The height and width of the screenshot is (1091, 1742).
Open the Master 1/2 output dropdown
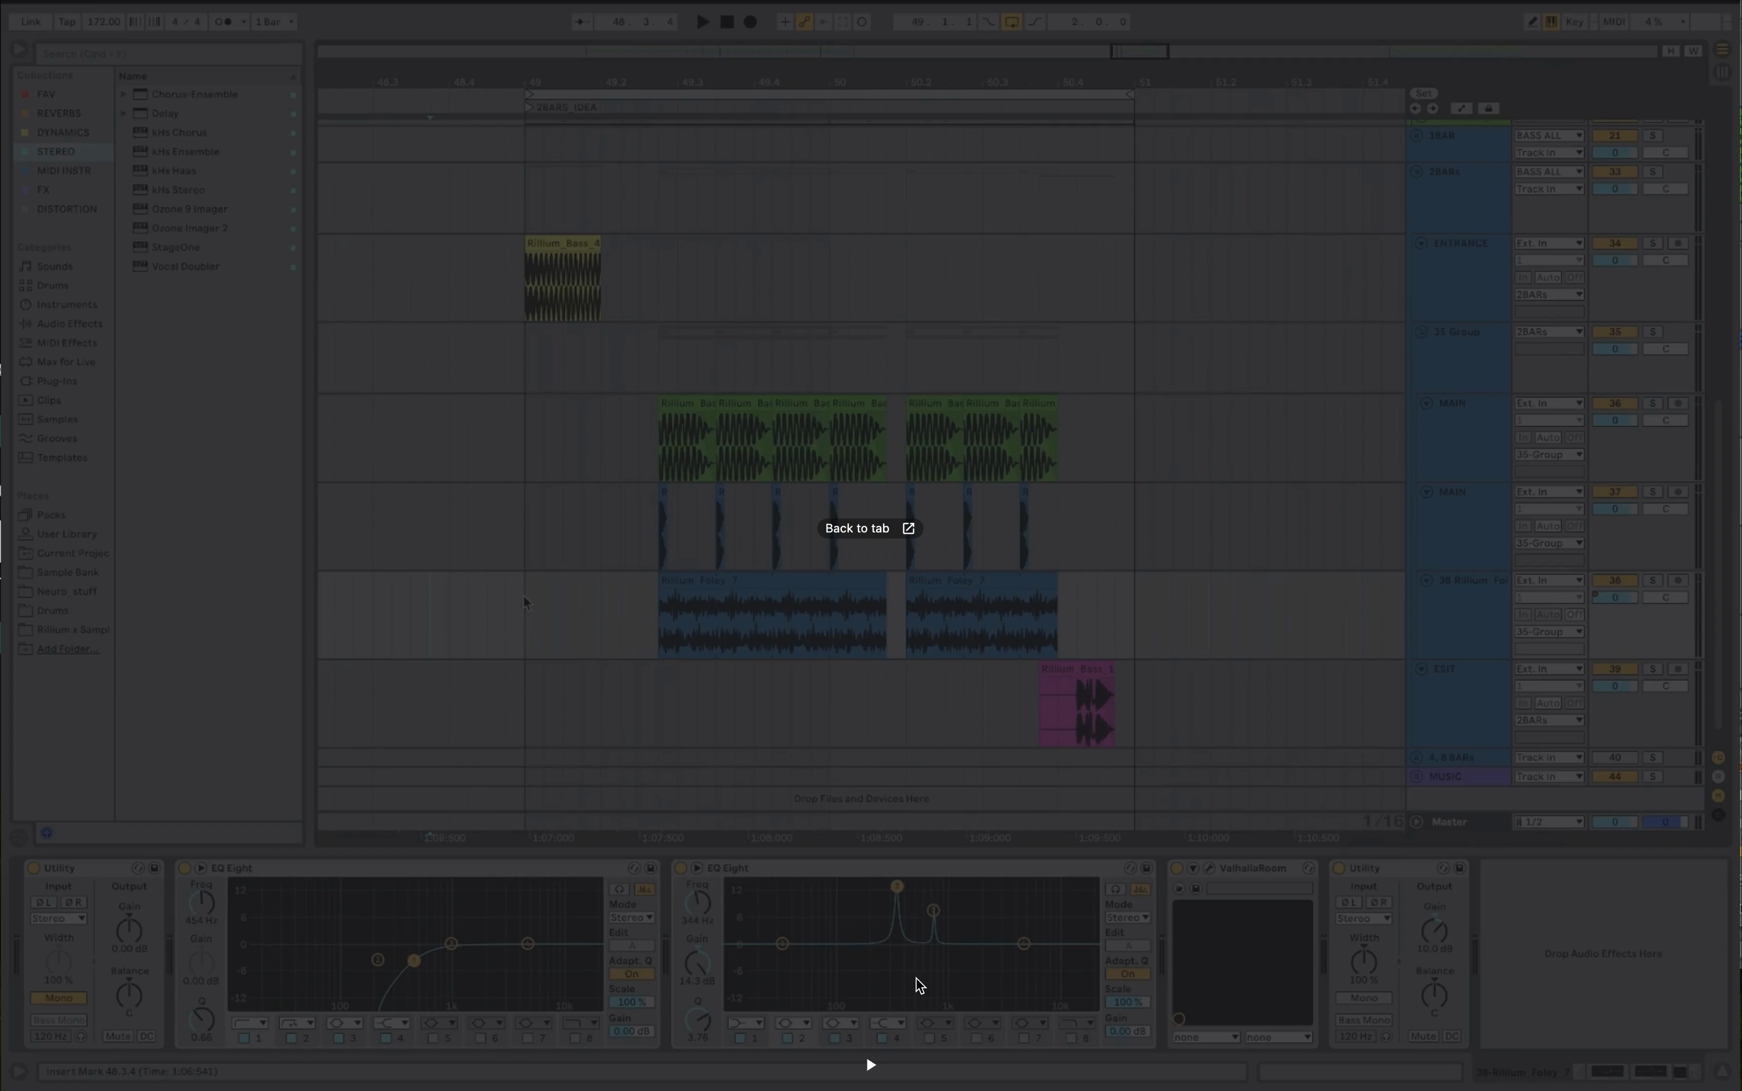[x=1548, y=822]
